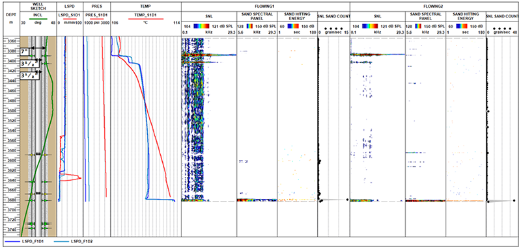Click the FLOWING2 sand count dotted marker sample
The image size is (521, 249).
tap(502, 29)
